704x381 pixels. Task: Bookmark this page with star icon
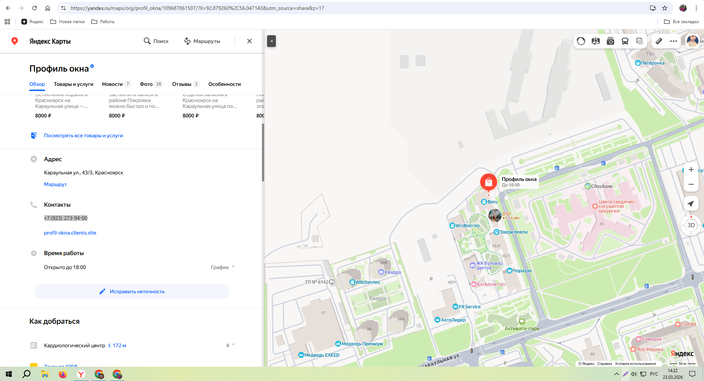[x=665, y=8]
